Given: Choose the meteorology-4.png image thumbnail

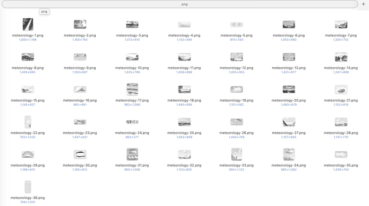Looking at the screenshot, I should point(184,24).
